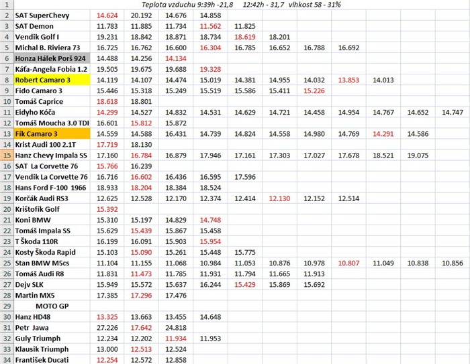Click the 'Teplota vzduchu' header text
This screenshot has height=364, width=470.
pos(167,5)
